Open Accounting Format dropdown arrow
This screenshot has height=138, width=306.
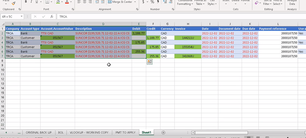[147, 2]
